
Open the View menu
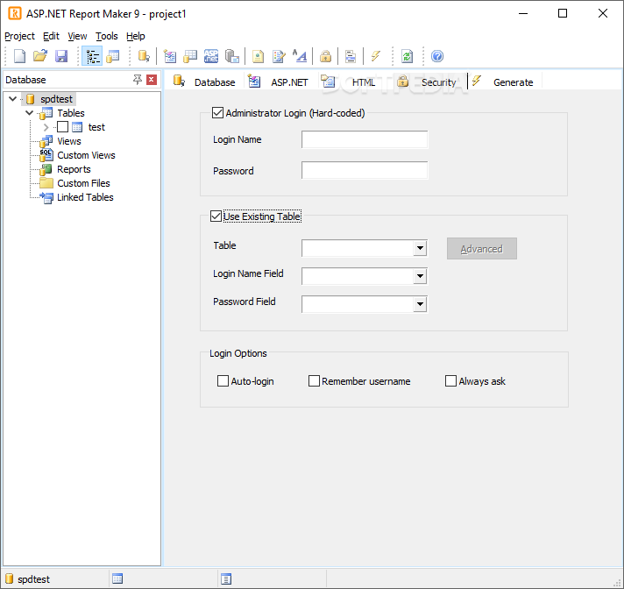77,36
